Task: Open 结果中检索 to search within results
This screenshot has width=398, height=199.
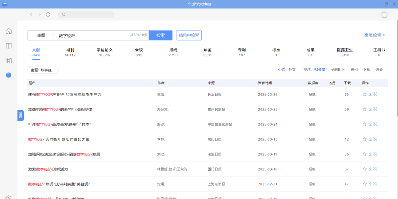Action: click(x=189, y=35)
